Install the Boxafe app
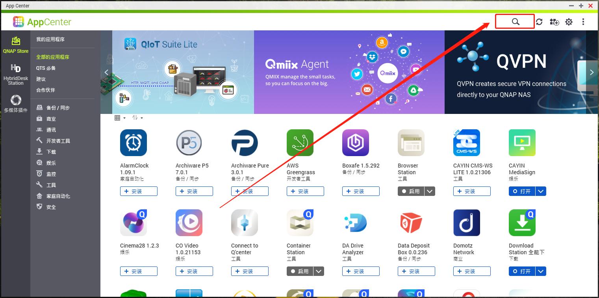Viewport: 599px width, 298px height. 361,191
